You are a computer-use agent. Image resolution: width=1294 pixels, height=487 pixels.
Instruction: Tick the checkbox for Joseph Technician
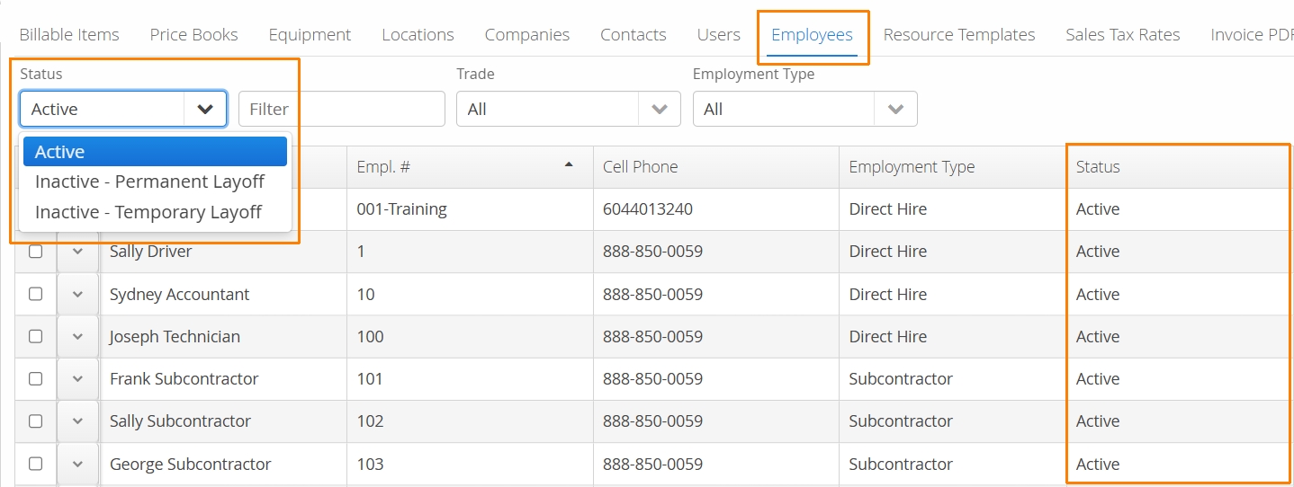[36, 336]
